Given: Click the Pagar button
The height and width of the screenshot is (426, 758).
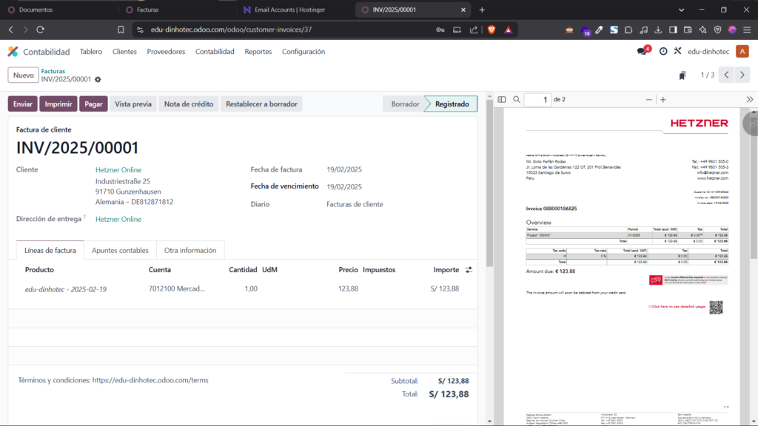Looking at the screenshot, I should 94,104.
